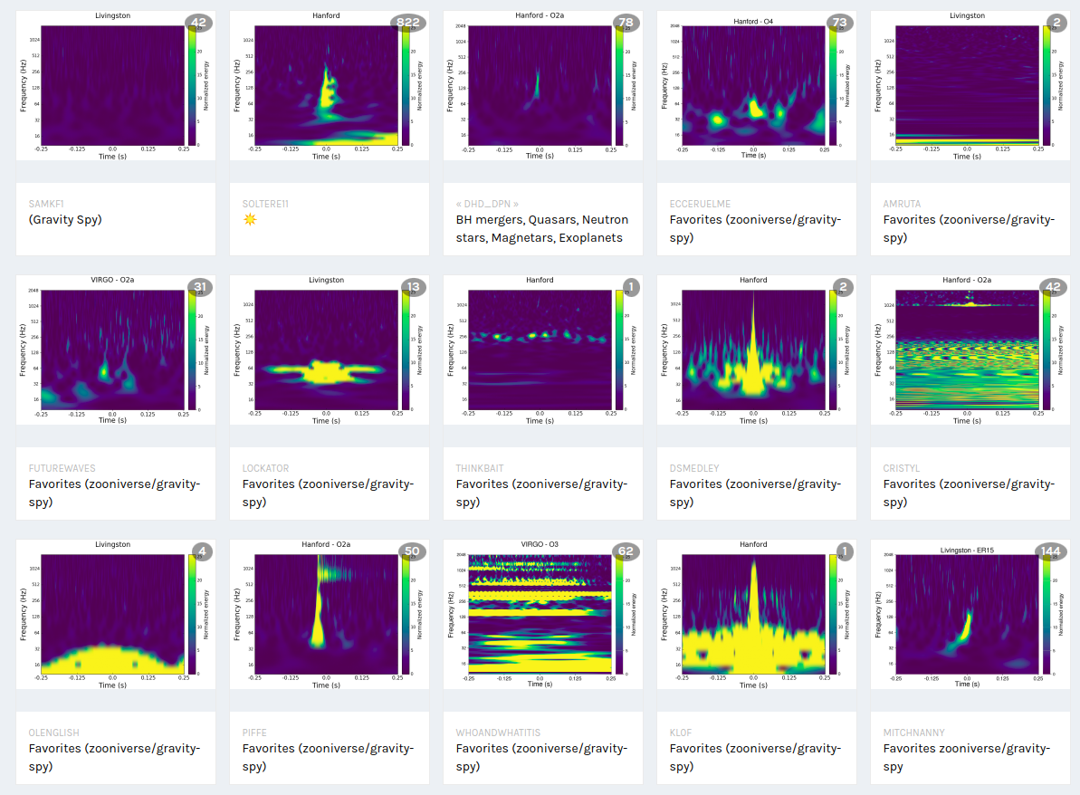Viewport: 1080px width, 795px height.
Task: Open SAMKF1's (Gravity Spy) collection
Action: [65, 220]
